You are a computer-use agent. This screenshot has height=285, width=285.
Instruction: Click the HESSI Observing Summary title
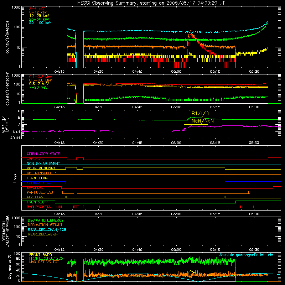[151, 3]
